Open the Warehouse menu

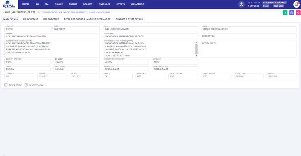pyautogui.click(x=104, y=4)
